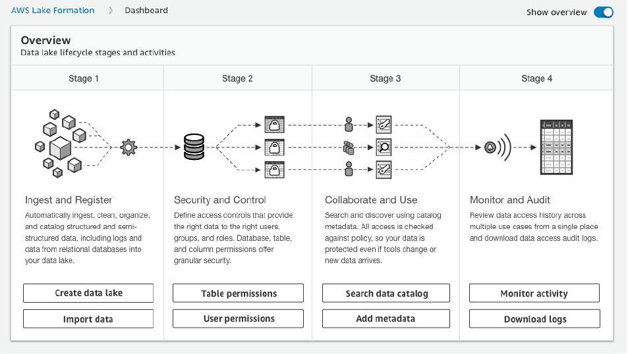Click the group of users icon in Stage 3

(349, 147)
